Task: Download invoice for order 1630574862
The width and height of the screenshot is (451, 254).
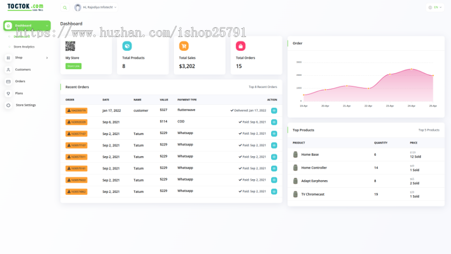Action: [x=76, y=192]
